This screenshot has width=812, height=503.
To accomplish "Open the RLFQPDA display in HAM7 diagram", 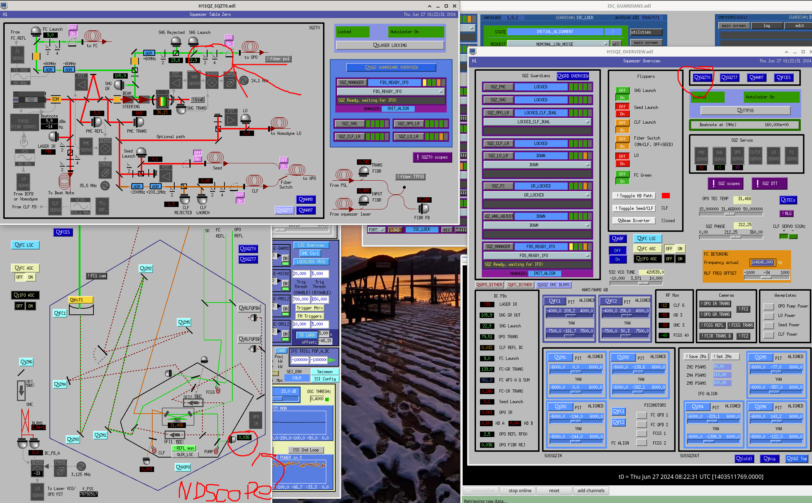I will (249, 308).
